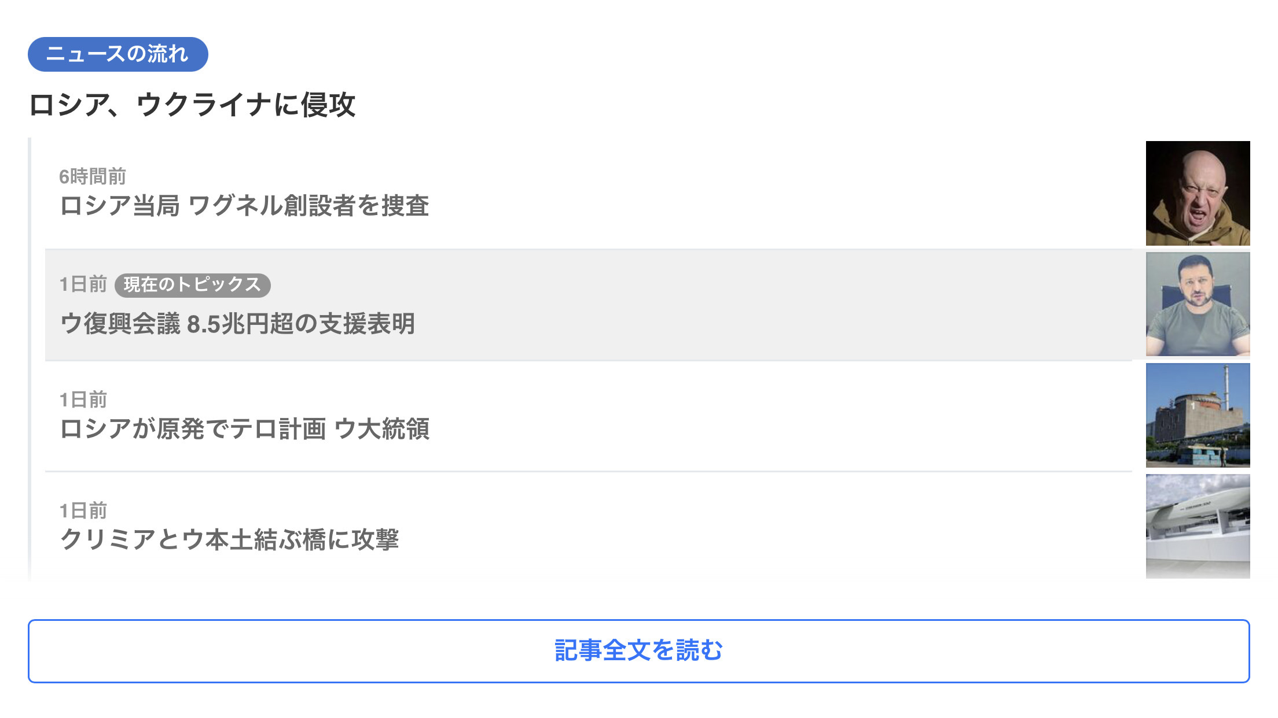Open the ロシア、ウクライナに侵攻 heading
The image size is (1278, 718).
(192, 105)
